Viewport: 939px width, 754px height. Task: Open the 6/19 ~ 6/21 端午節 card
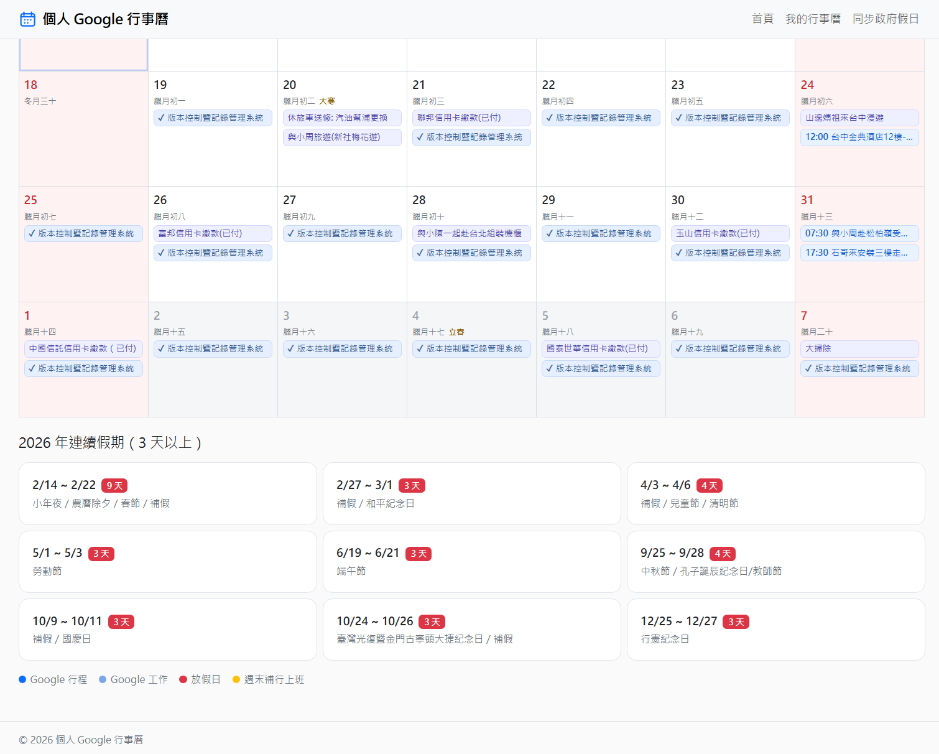coord(471,562)
